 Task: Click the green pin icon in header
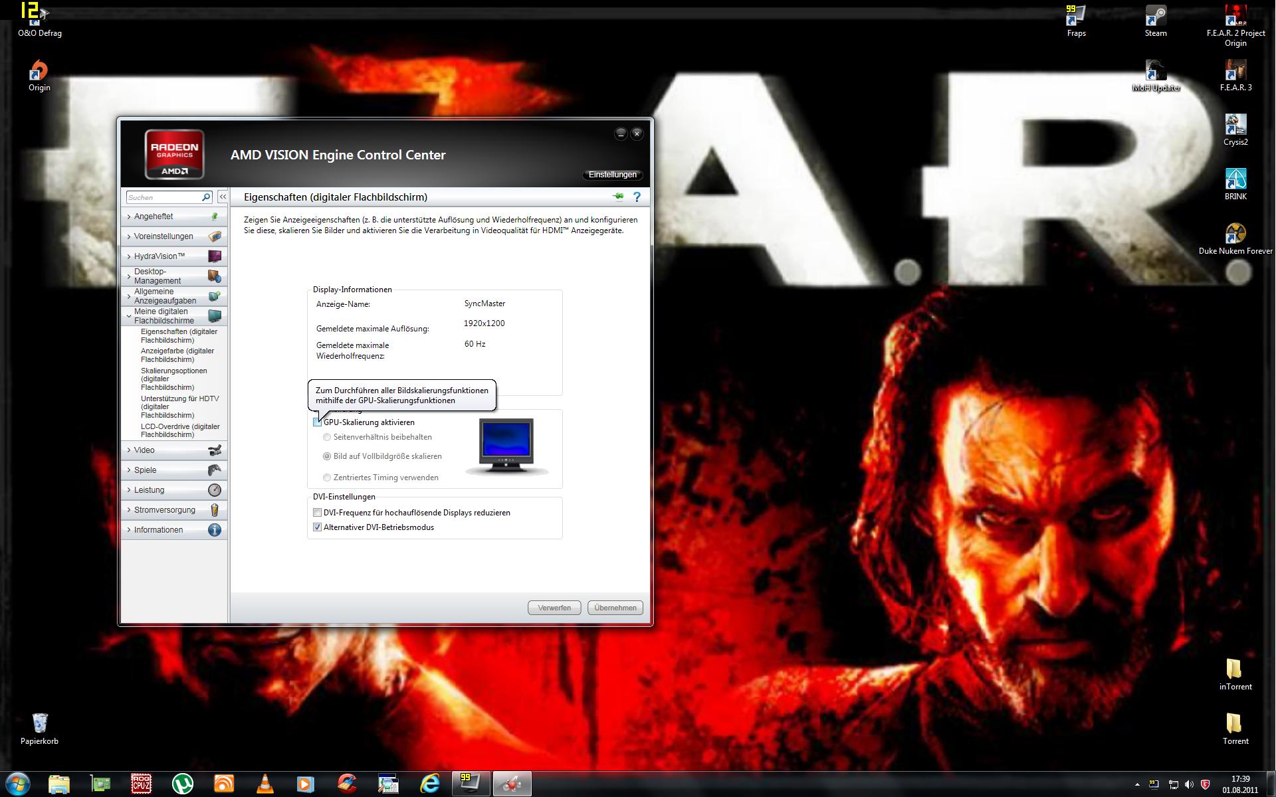618,197
